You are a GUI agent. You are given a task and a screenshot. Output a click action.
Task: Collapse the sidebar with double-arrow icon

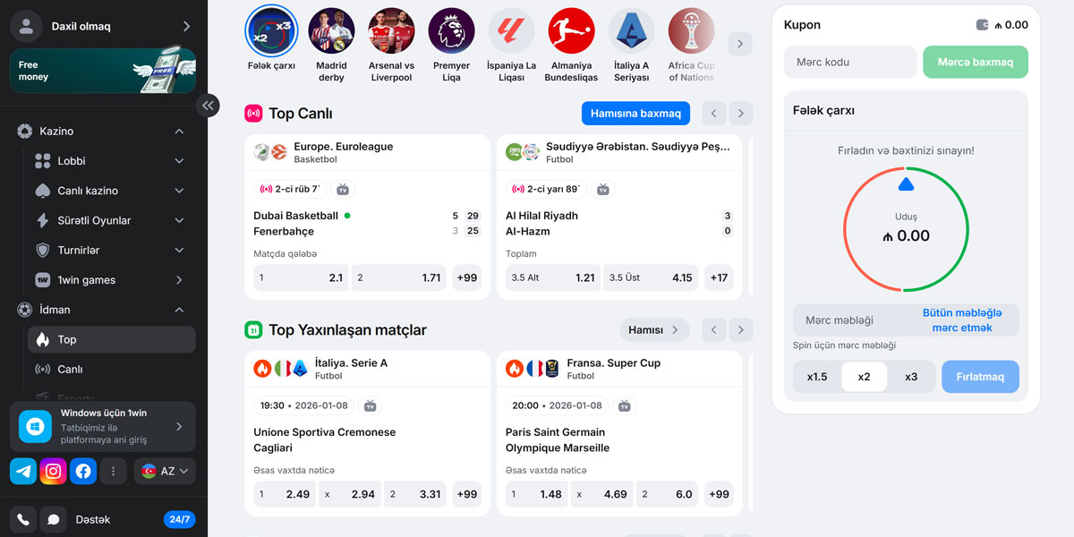[208, 106]
